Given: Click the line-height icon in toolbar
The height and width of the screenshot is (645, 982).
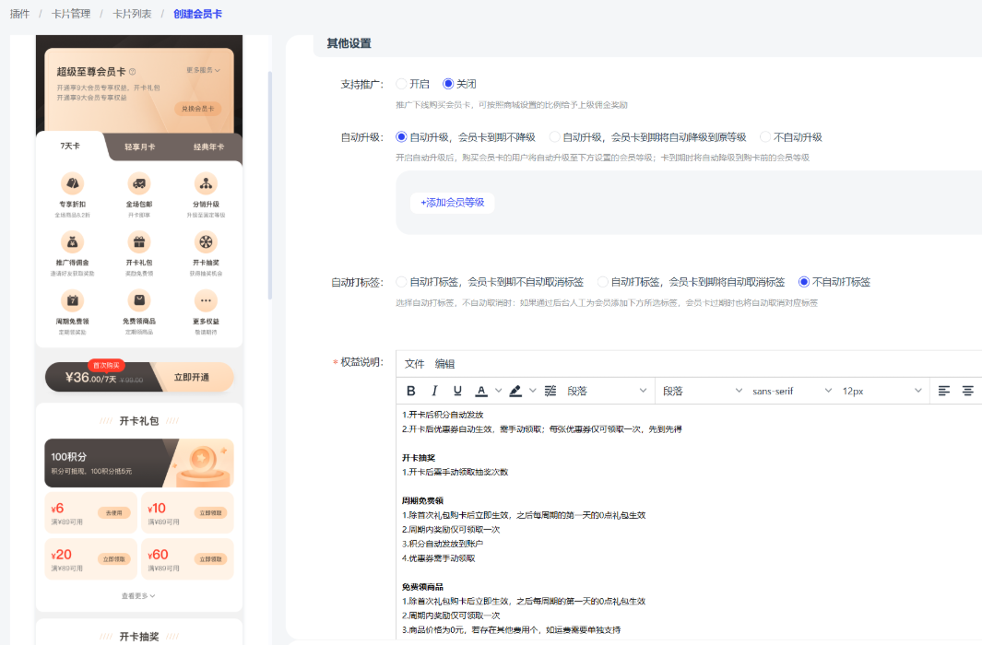Looking at the screenshot, I should pos(550,391).
